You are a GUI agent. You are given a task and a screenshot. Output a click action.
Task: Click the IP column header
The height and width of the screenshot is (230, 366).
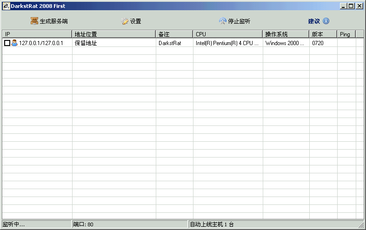point(37,34)
